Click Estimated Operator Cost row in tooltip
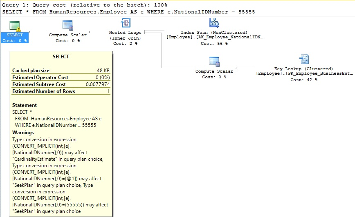The width and height of the screenshot is (355, 217). click(x=61, y=77)
